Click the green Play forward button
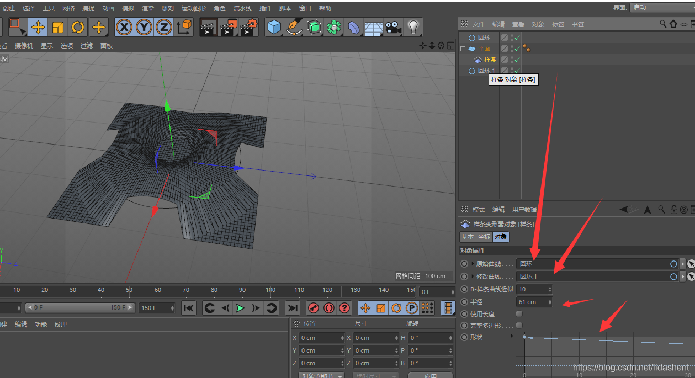Screen dimensions: 695x378 pyautogui.click(x=240, y=308)
